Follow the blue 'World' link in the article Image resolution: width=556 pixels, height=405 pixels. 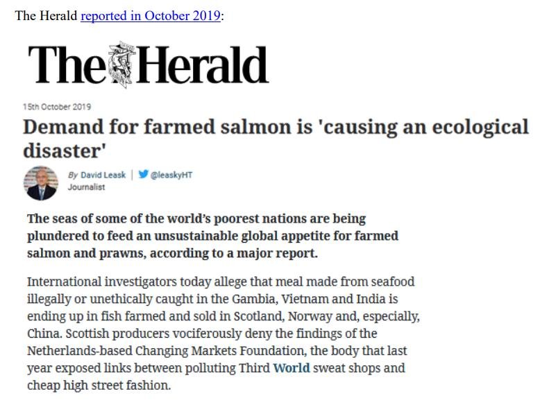click(291, 368)
